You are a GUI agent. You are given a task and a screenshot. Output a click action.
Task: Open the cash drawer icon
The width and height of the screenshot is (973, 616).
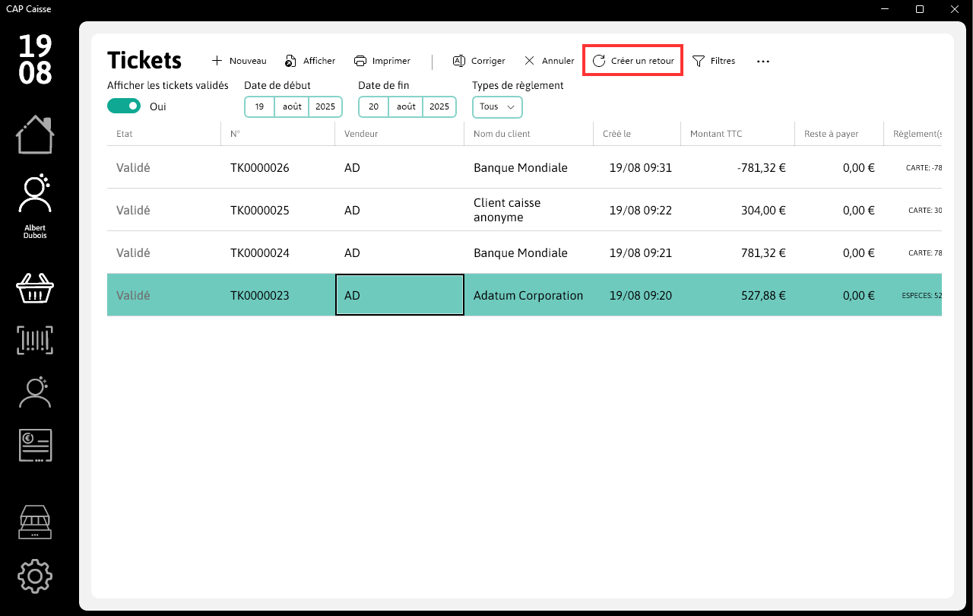(x=35, y=522)
